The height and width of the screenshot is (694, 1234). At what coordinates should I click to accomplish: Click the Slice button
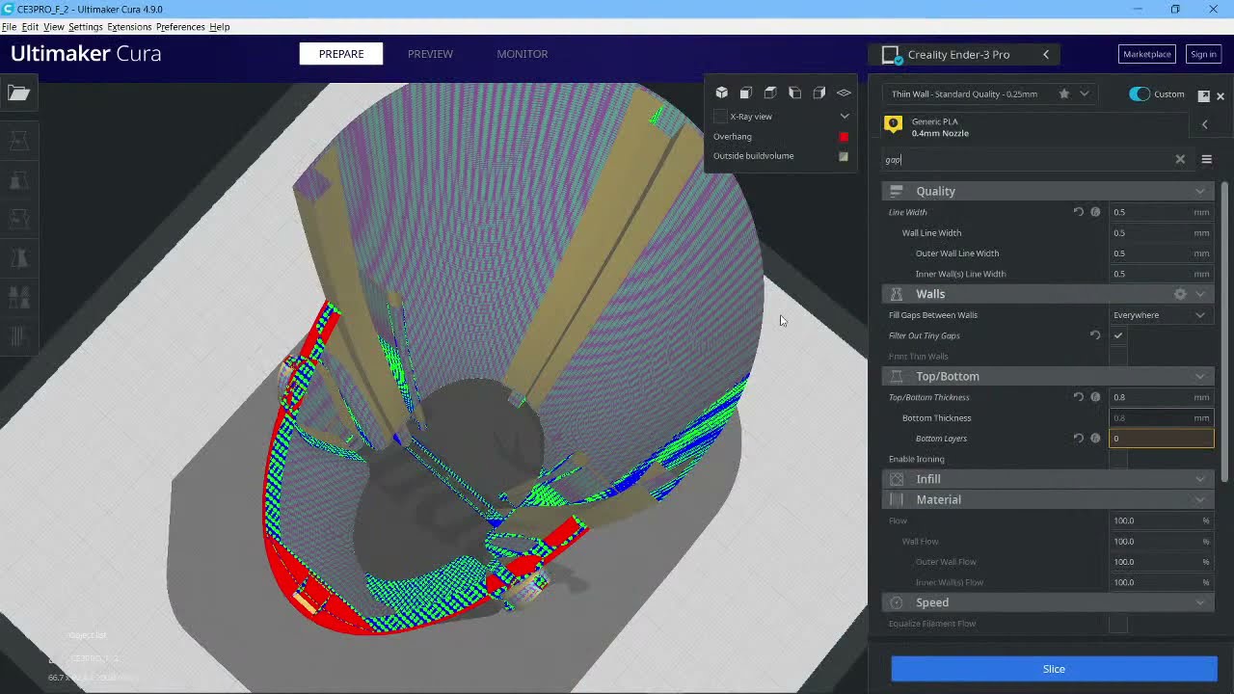pos(1054,669)
